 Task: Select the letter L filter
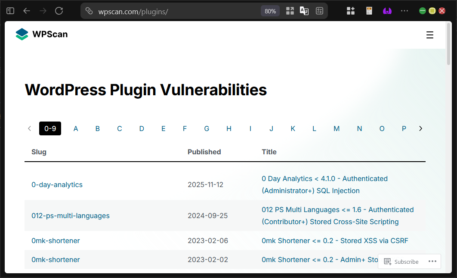314,128
